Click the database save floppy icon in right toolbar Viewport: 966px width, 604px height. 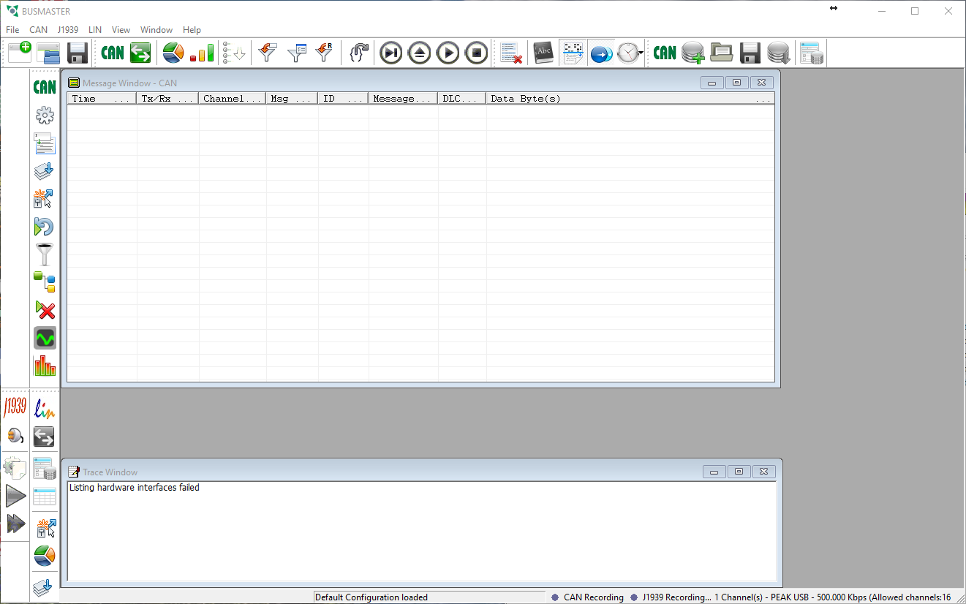750,53
